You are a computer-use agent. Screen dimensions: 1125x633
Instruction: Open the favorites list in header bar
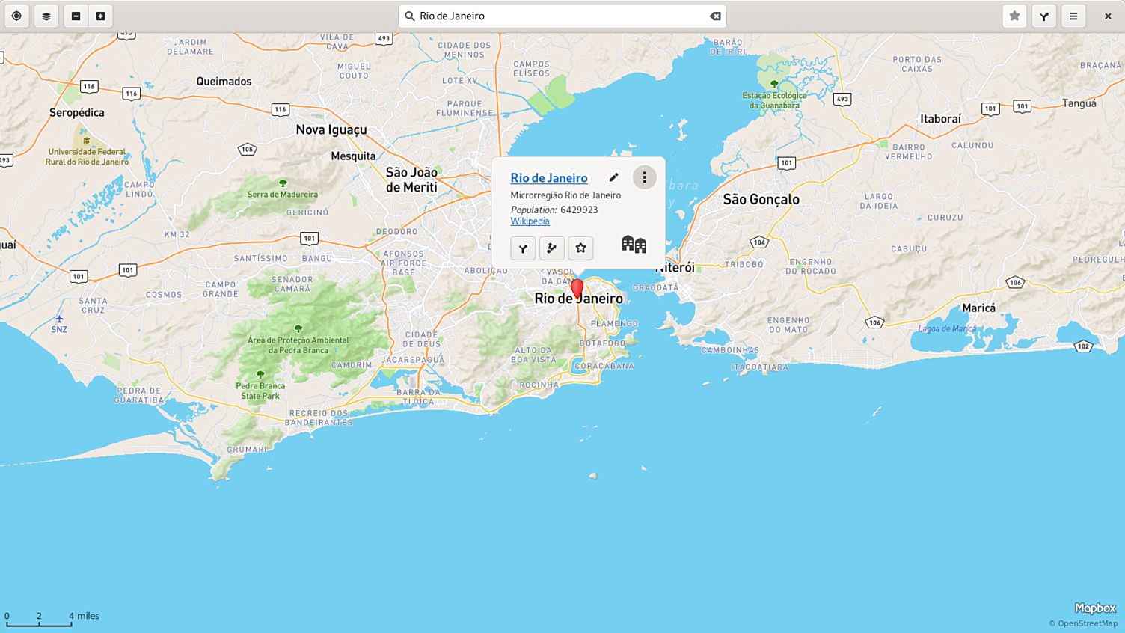[1014, 16]
